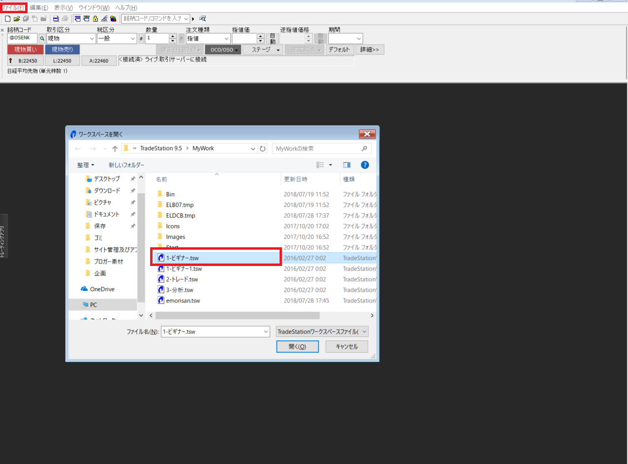
Task: Click the 詳細>> button
Action: (x=370, y=50)
